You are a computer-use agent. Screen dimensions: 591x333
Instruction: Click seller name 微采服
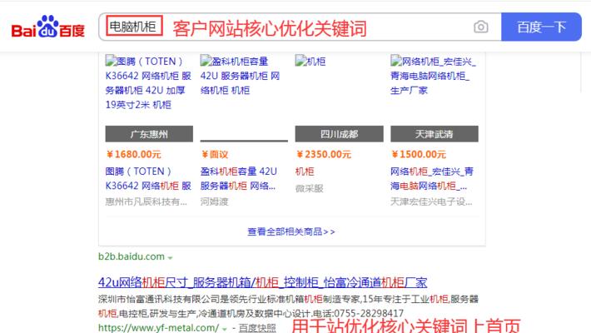tap(309, 188)
